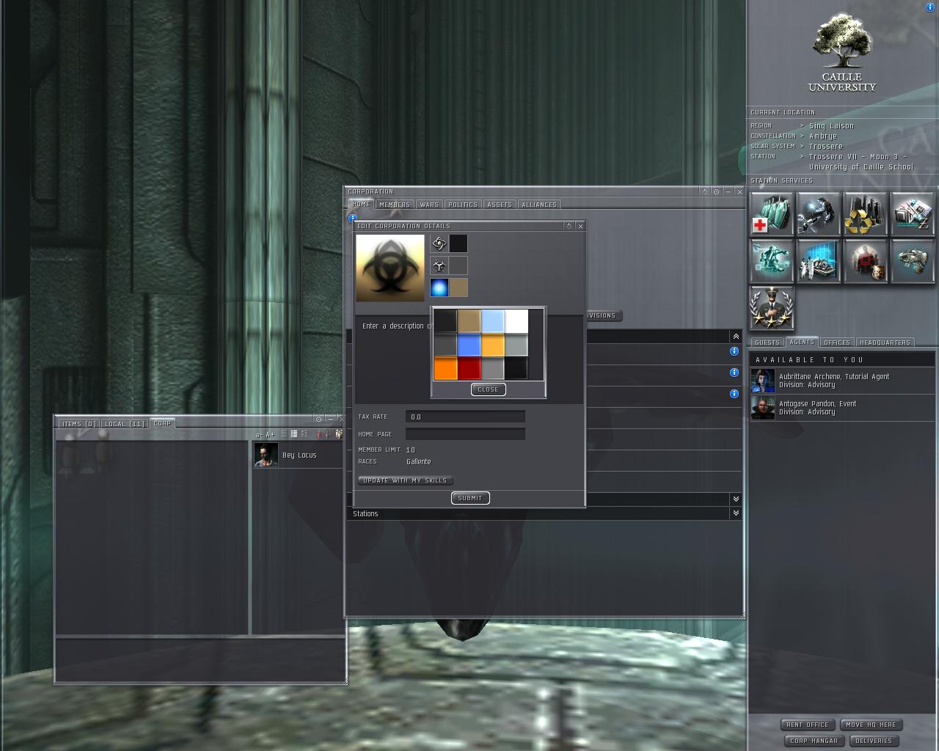
Task: Click the Tax Rate input field
Action: coord(465,417)
